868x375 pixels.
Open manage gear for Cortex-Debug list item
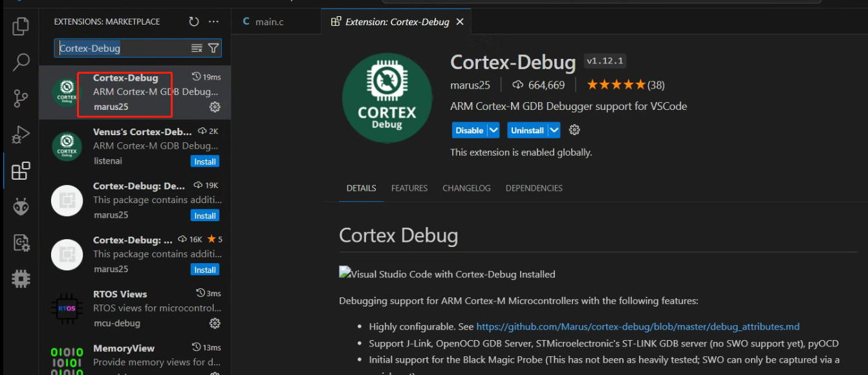point(215,107)
